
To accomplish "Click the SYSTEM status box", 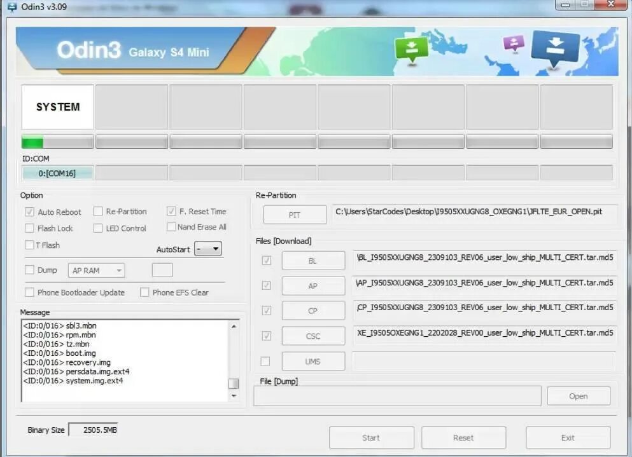I will (x=58, y=107).
